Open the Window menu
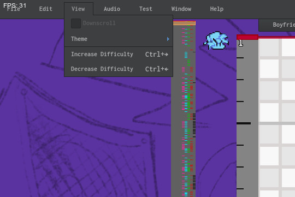The image size is (295, 197). coord(181,9)
